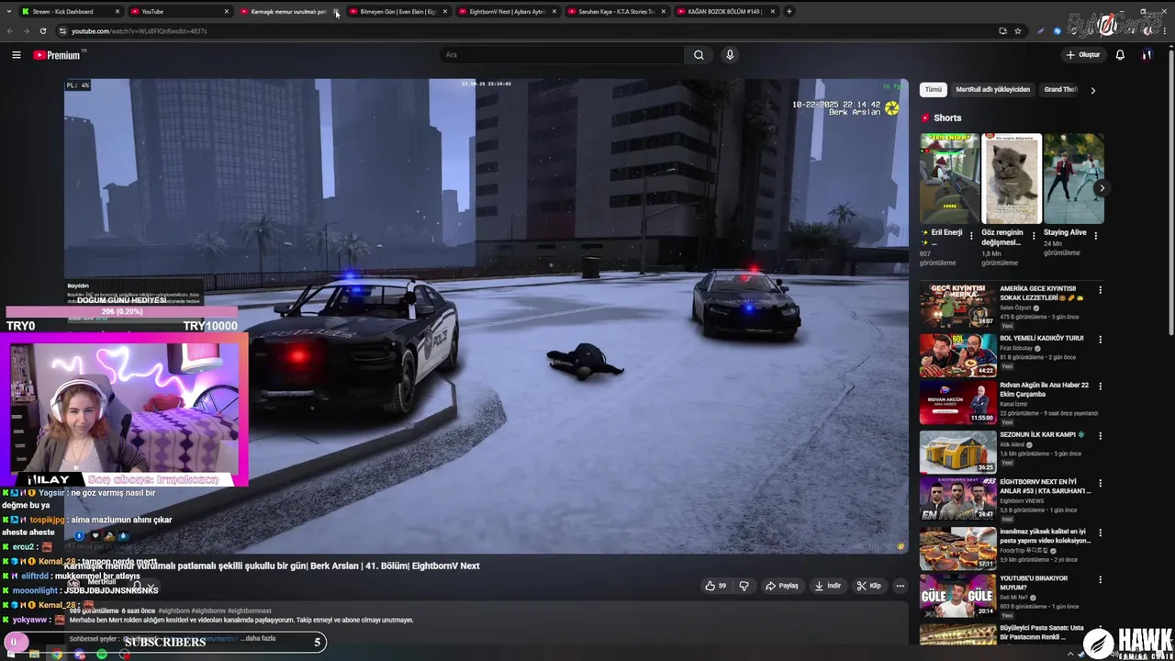Open options for EIGHTBORNV NEXT EN İYİ video
This screenshot has height=661, width=1175.
[x=1100, y=483]
